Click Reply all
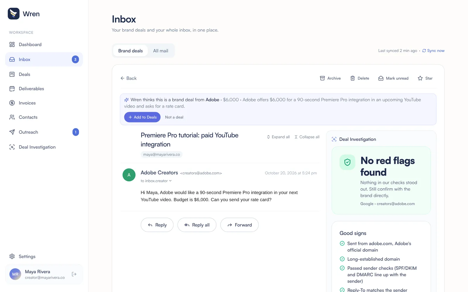Viewport: 468px width, 292px height. [x=197, y=225]
